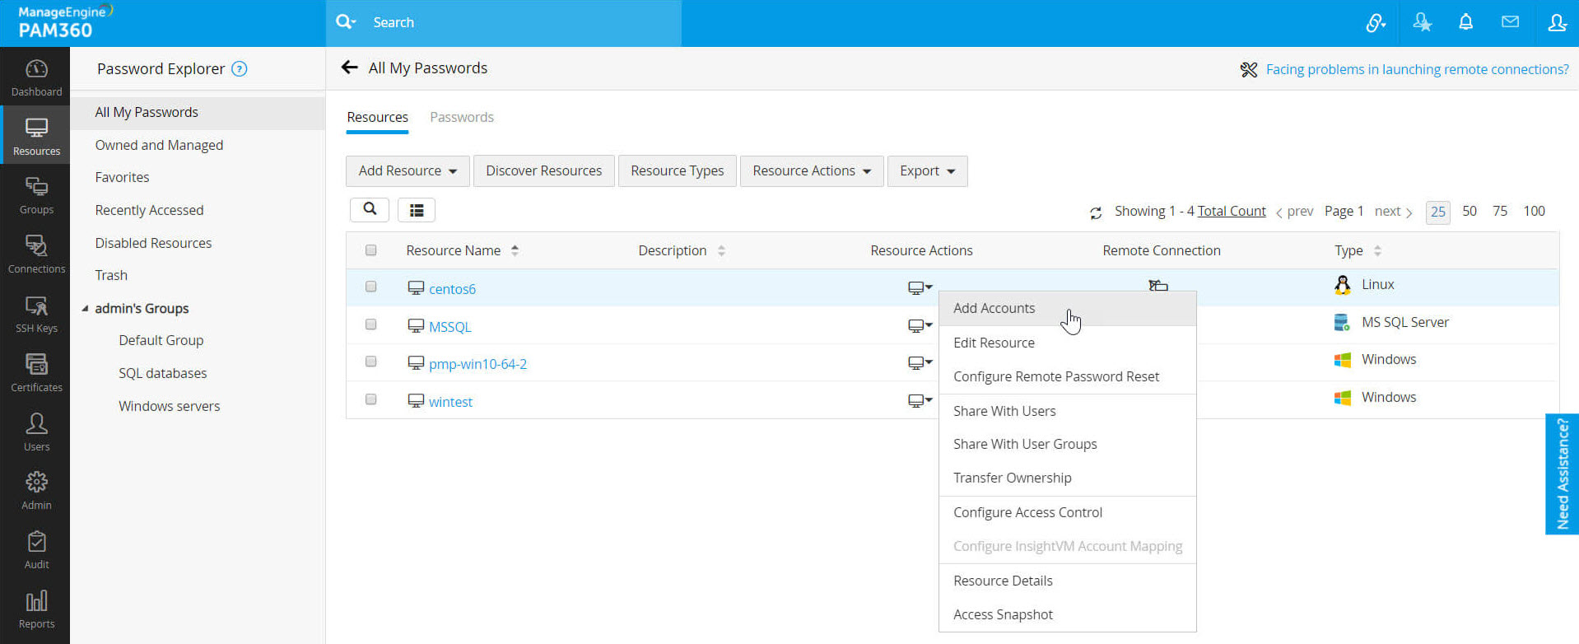
Task: Launch remote connection for centos6
Action: tap(1158, 285)
